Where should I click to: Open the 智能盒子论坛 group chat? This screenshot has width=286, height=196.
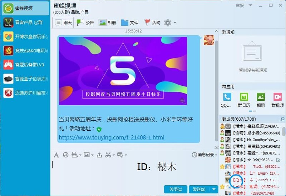click(x=25, y=79)
